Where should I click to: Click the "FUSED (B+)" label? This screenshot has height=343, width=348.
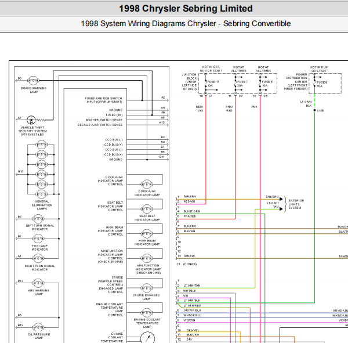pos(114,115)
